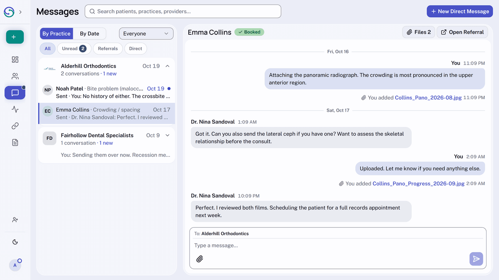This screenshot has height=280, width=499.
Task: Open the patients people icon
Action: [x=15, y=76]
